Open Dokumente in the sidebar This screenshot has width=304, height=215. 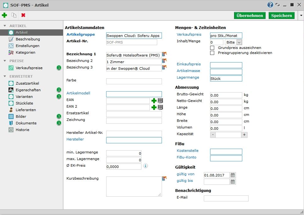[32, 123]
